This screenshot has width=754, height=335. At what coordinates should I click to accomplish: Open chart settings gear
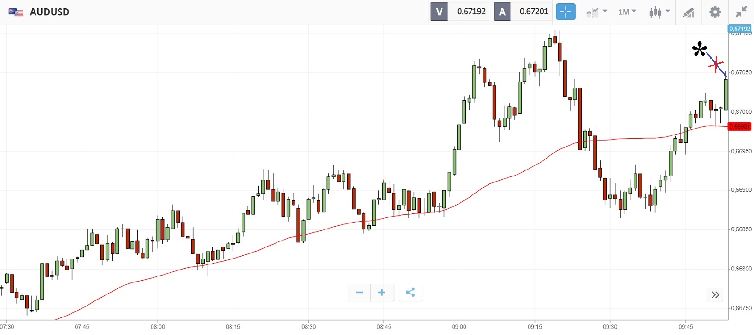[715, 12]
